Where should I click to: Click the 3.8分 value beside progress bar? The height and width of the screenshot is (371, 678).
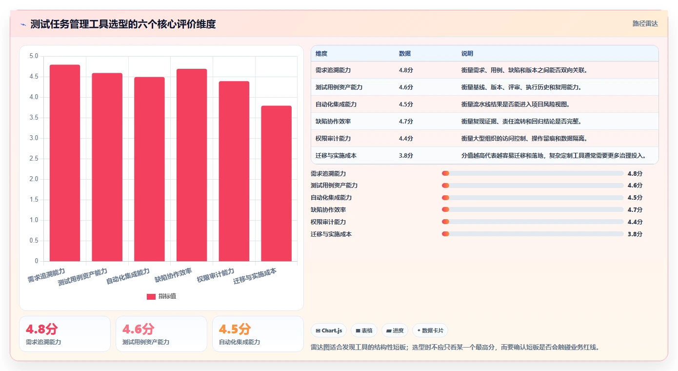pos(635,234)
